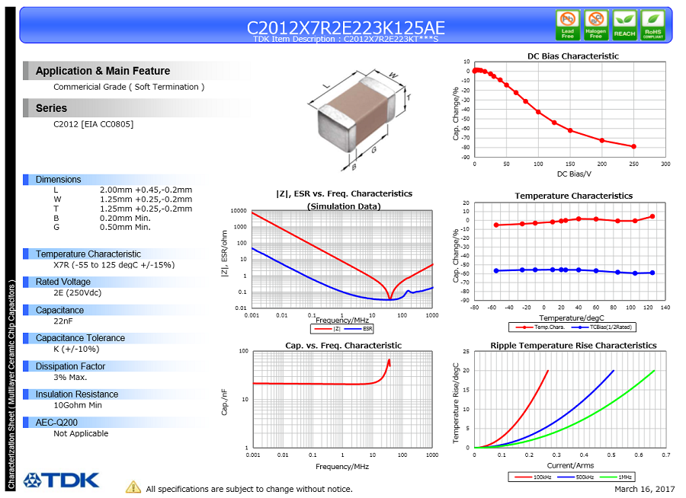Click the capacitor chip illustration
This screenshot has height=498, width=686.
(x=356, y=114)
